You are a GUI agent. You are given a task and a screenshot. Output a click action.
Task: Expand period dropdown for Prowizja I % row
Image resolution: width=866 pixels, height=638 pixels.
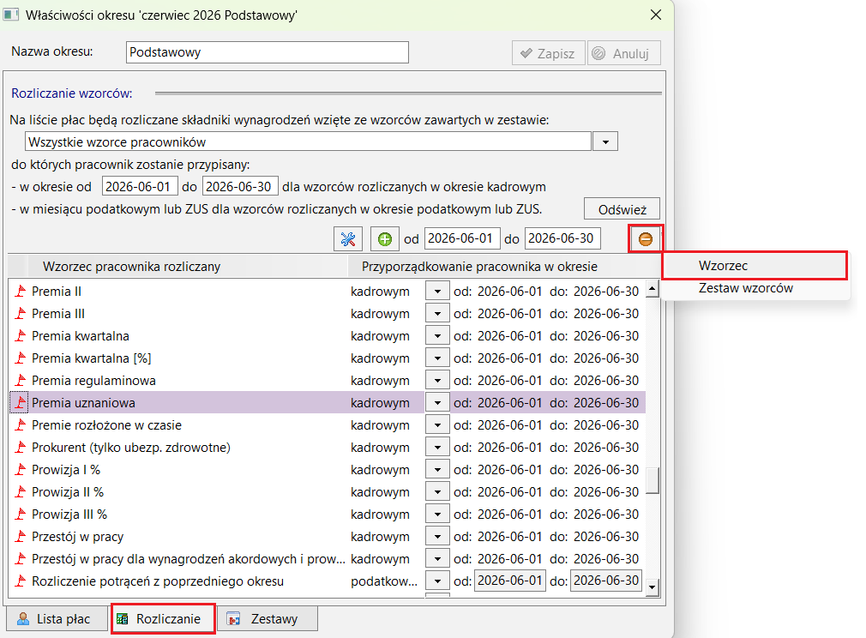tap(437, 470)
